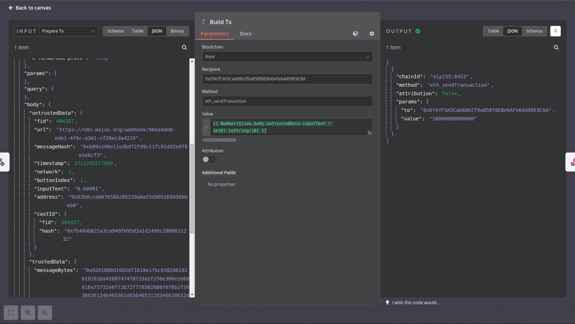
Task: Click 'I wish this node would...' link
Action: coord(416,303)
